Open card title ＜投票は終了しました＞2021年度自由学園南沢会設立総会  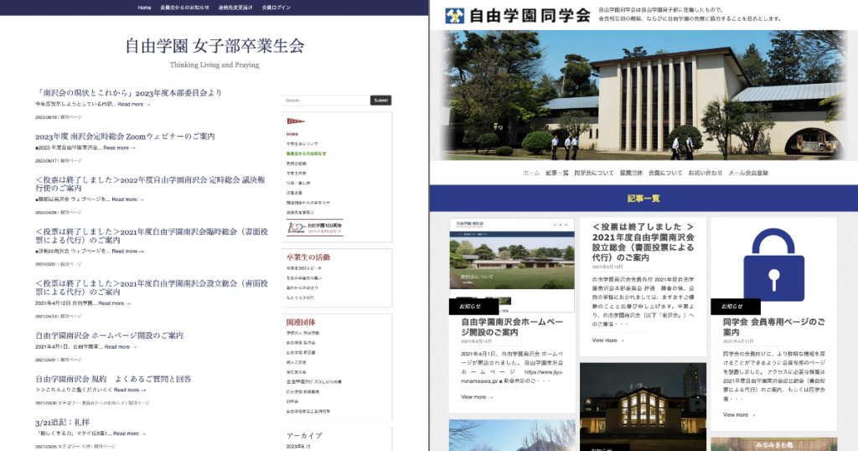coord(643,242)
